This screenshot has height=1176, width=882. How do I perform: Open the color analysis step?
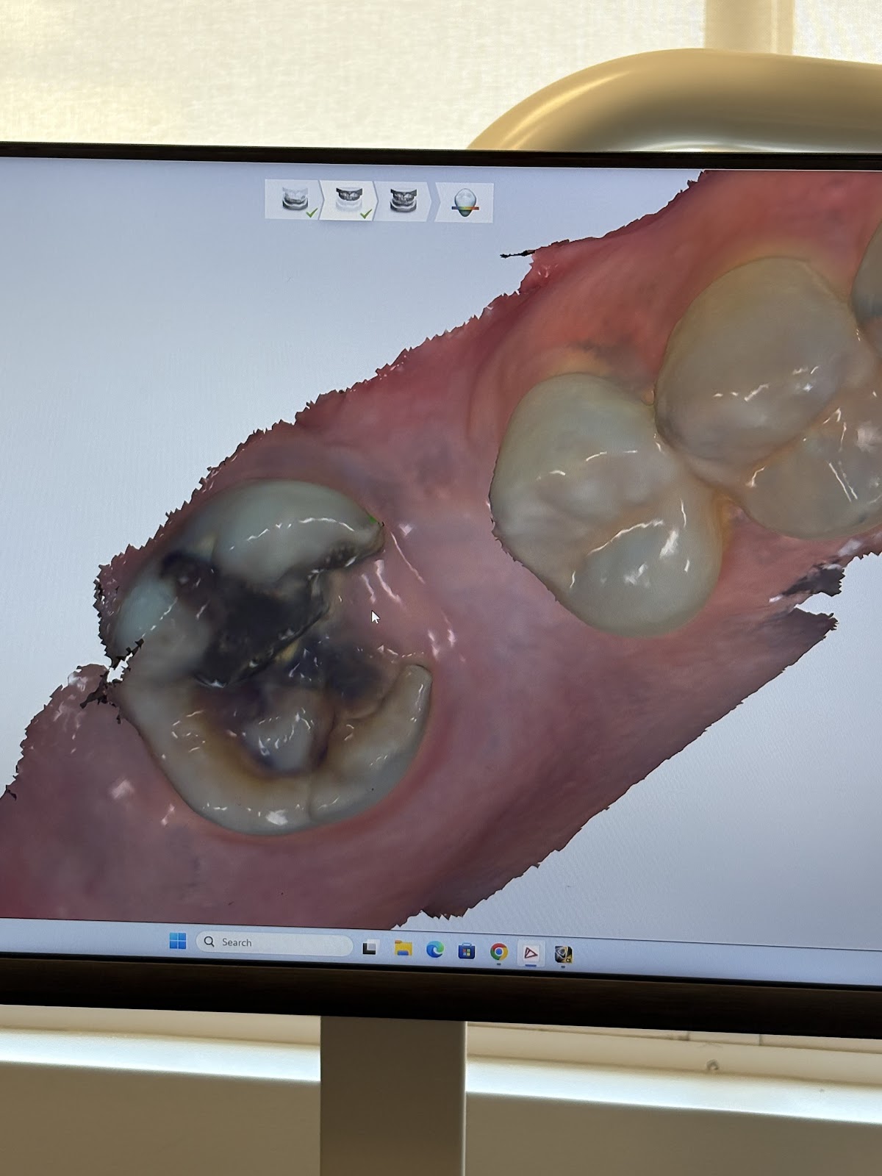pyautogui.click(x=465, y=202)
